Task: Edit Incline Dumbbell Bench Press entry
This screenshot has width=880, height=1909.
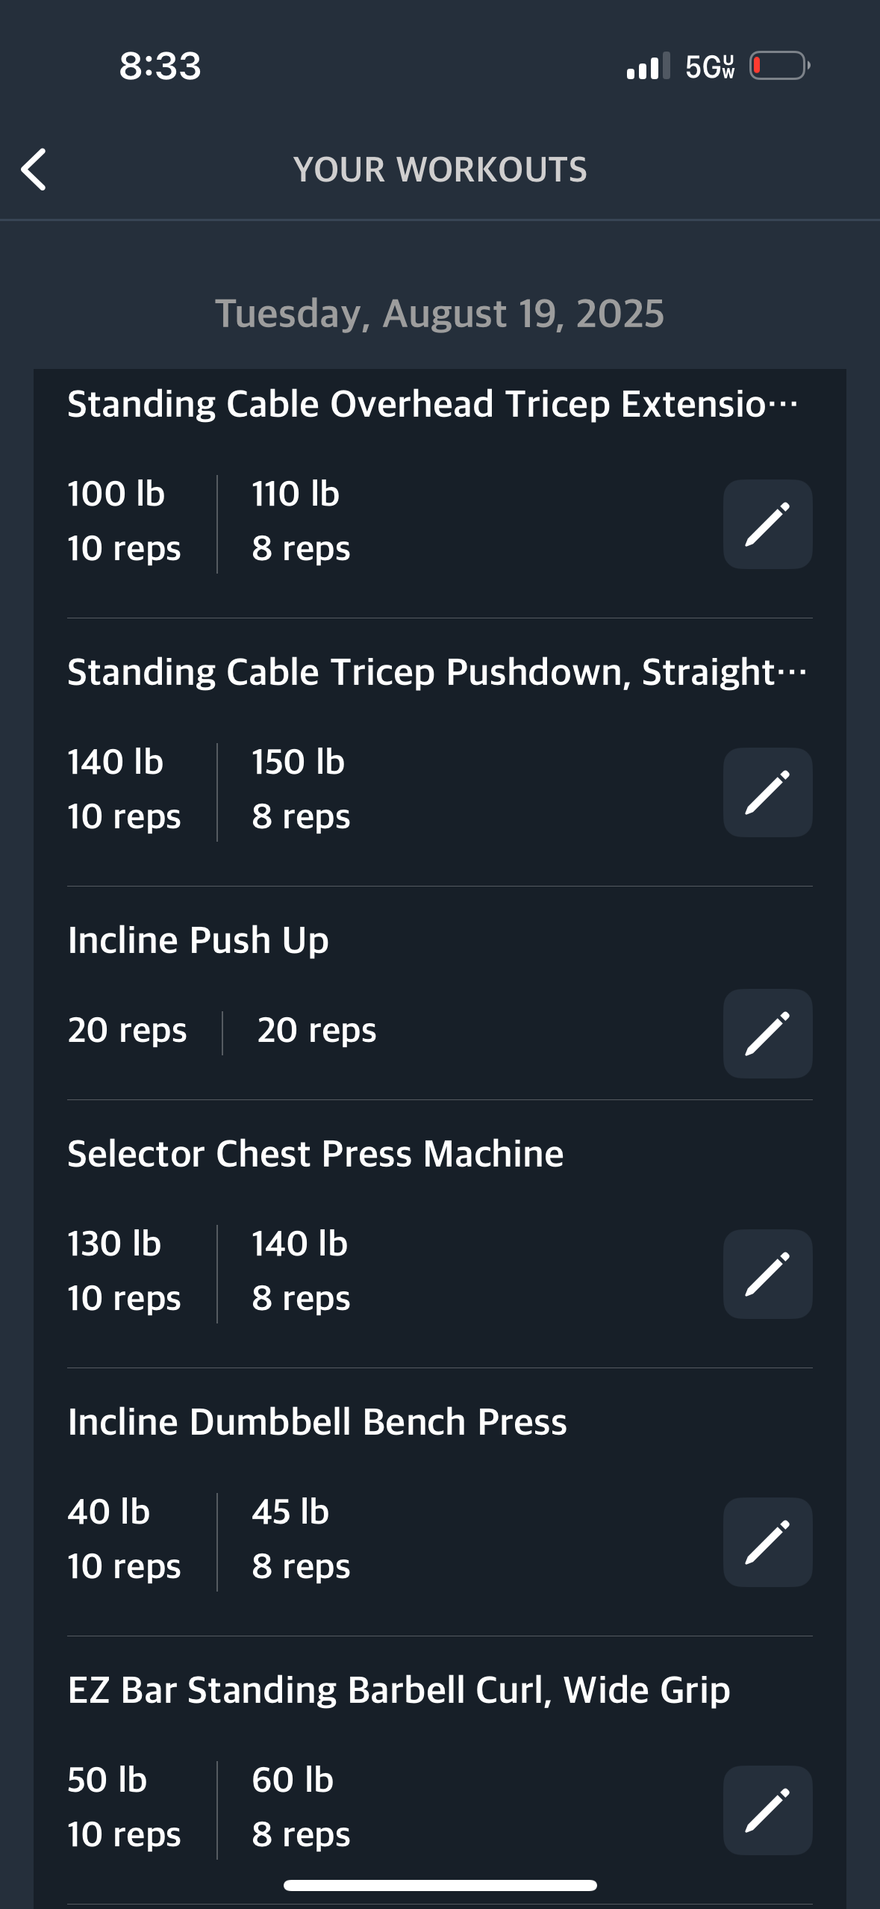Action: [x=767, y=1542]
